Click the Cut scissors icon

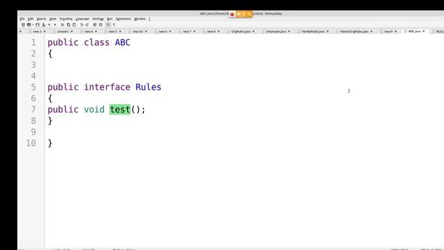[62, 25]
